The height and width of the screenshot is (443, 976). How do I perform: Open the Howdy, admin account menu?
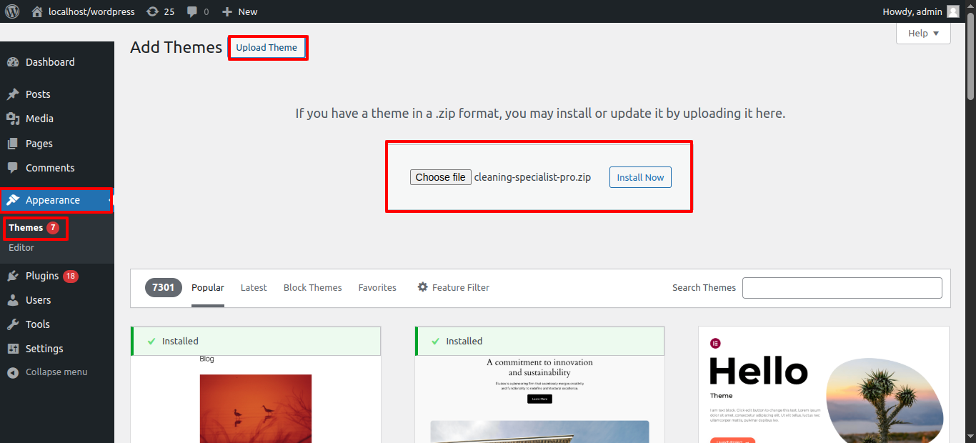(x=912, y=11)
